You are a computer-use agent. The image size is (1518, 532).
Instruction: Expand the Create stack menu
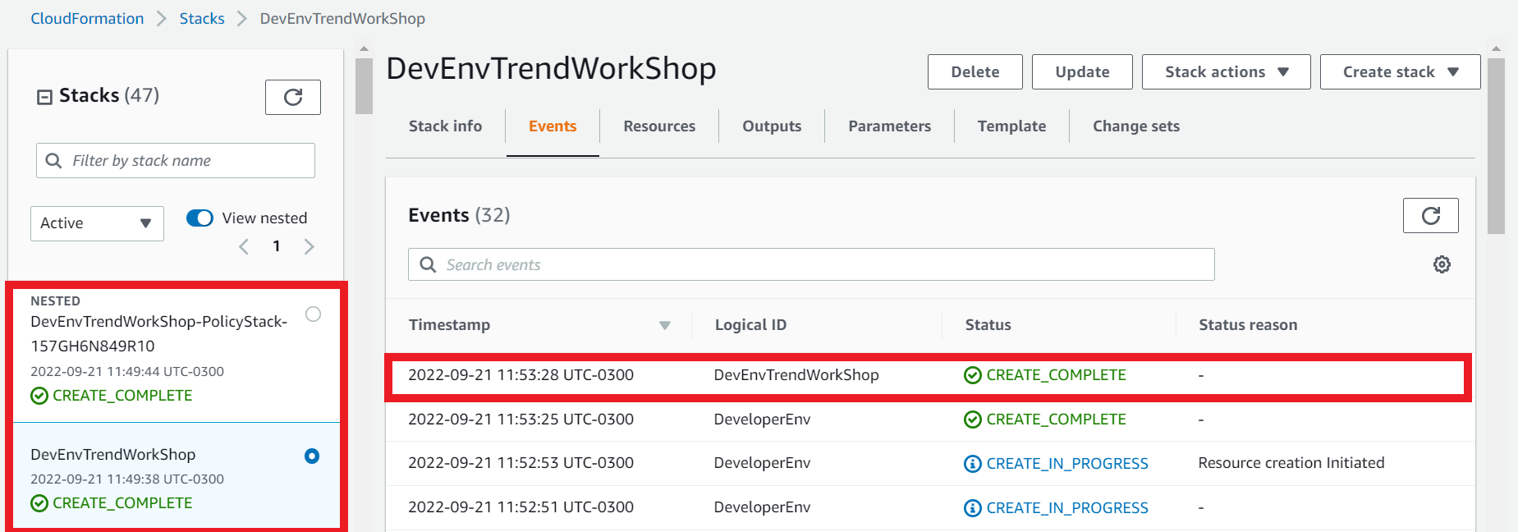point(1400,72)
